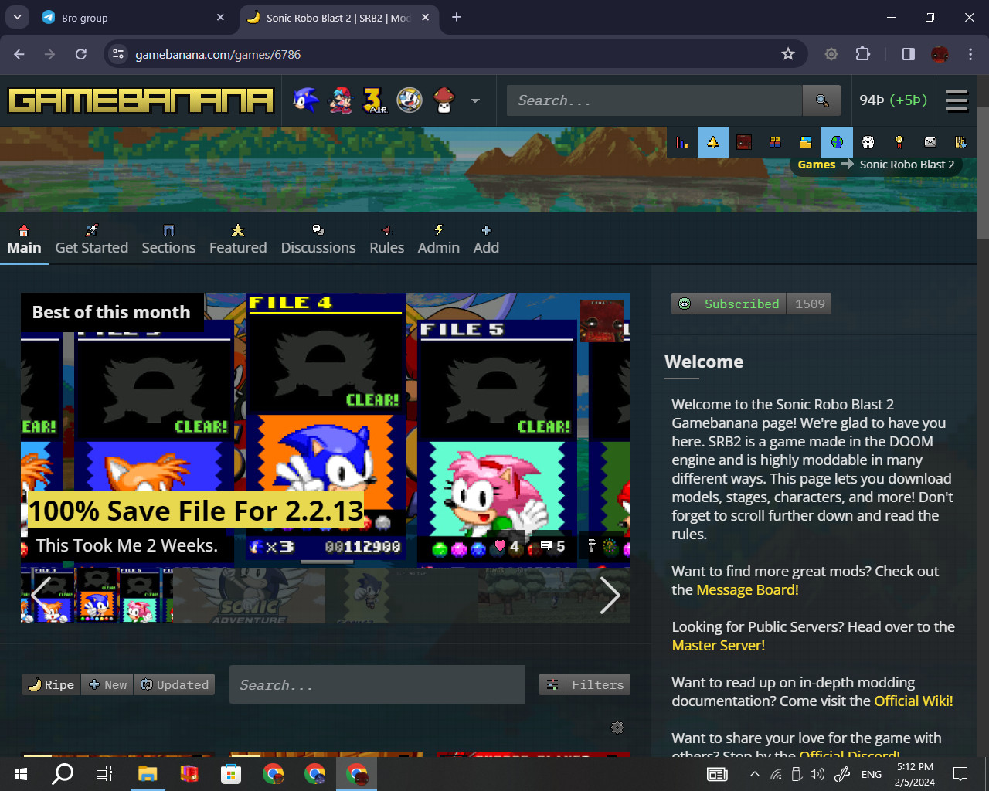The image size is (989, 791).
Task: Expand the Filters panel
Action: [585, 684]
